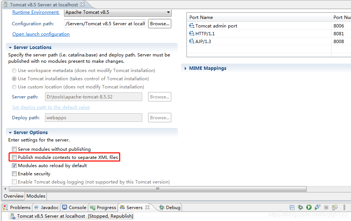351x221 pixels.
Task: Toggle the Enable security checkbox
Action: tap(14, 173)
